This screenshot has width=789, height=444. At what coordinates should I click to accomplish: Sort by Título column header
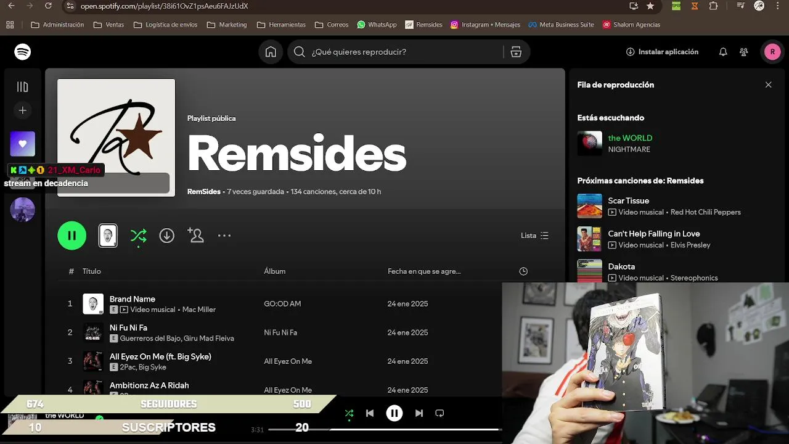(x=92, y=271)
